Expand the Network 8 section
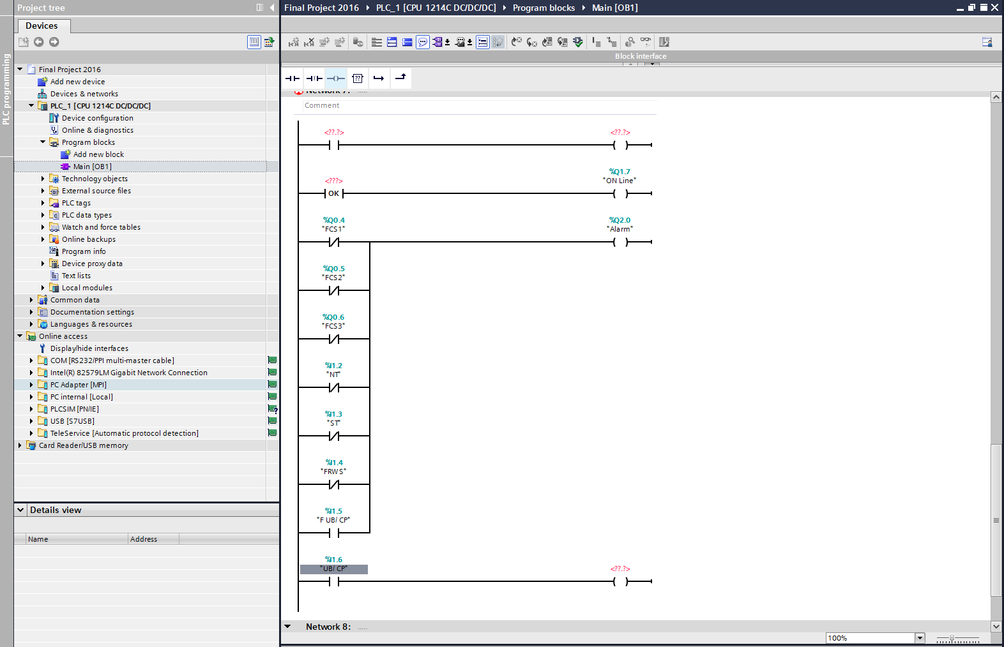Screen dimensions: 1004x647 [287, 627]
